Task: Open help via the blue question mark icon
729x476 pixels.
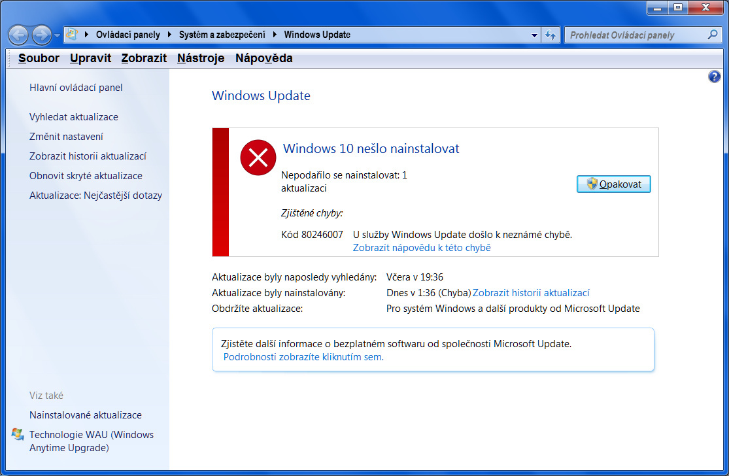Action: coord(714,76)
